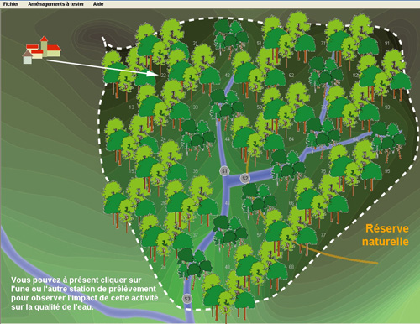
Task: Click the village buildings icon
Action: 41,50
